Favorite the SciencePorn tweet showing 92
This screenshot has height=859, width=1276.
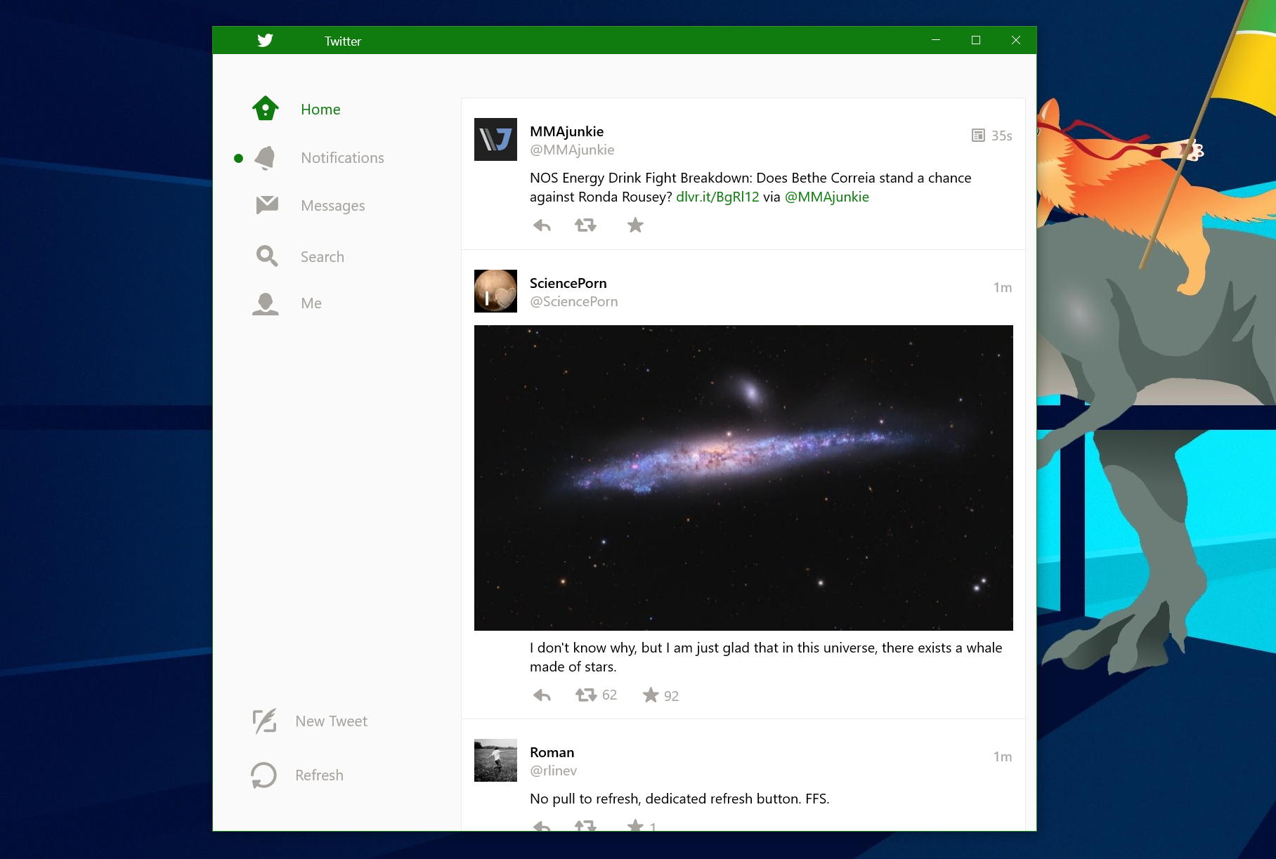[651, 695]
